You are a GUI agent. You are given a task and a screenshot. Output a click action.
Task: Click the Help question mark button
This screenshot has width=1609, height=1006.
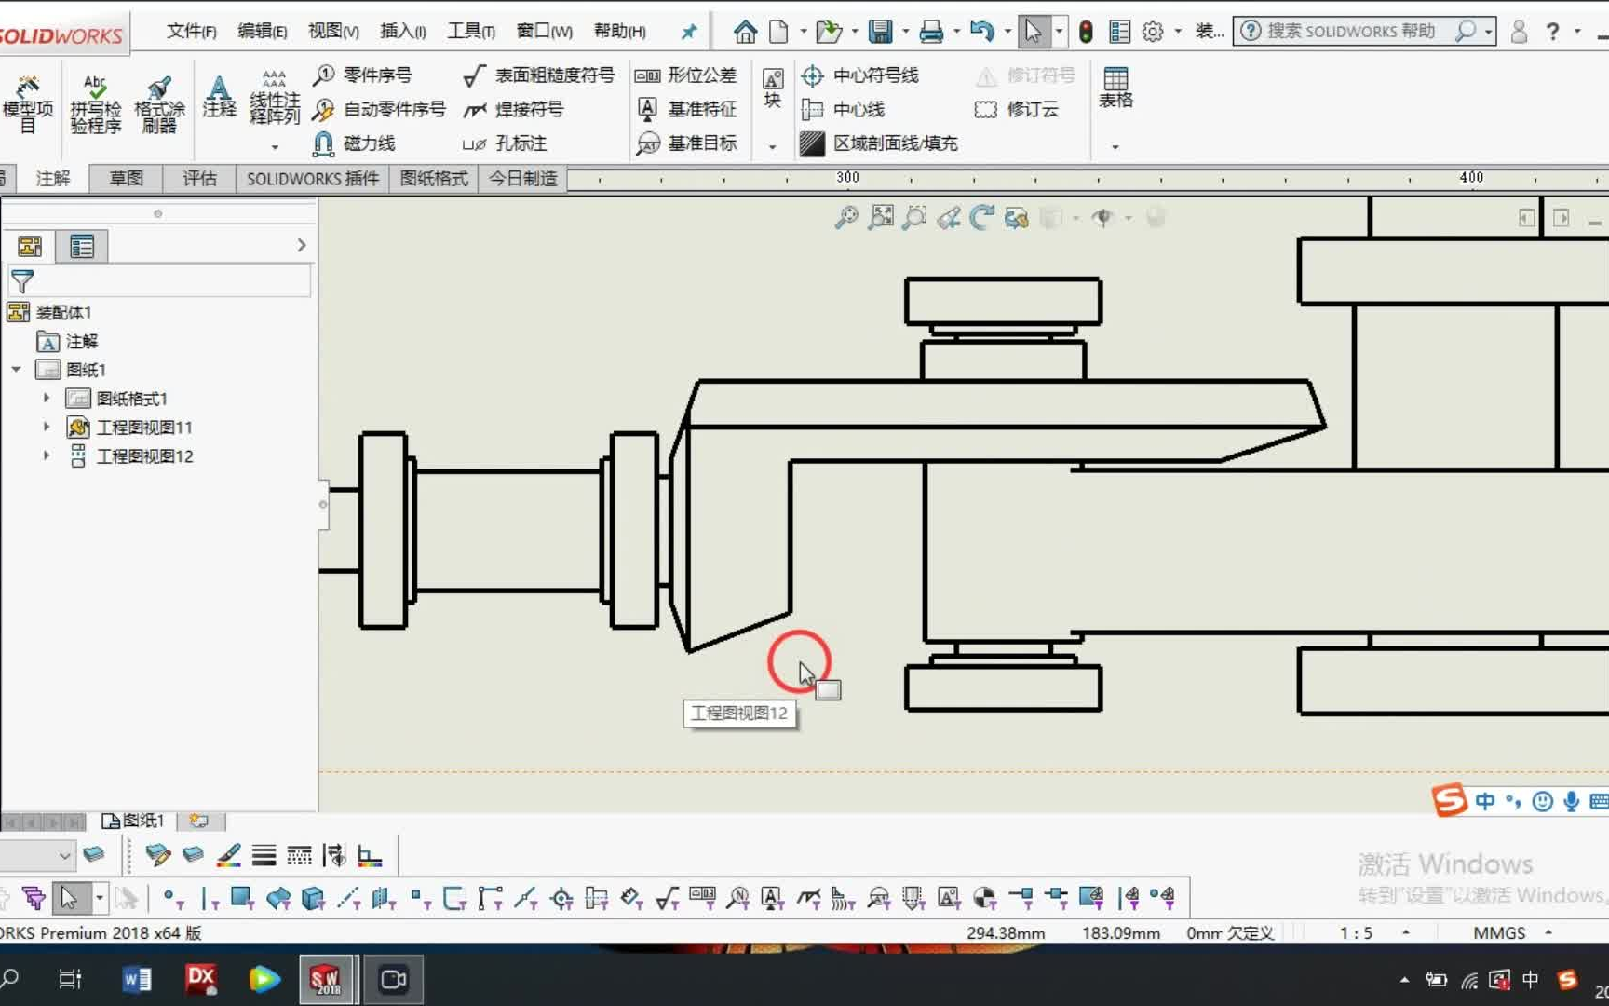point(1553,31)
